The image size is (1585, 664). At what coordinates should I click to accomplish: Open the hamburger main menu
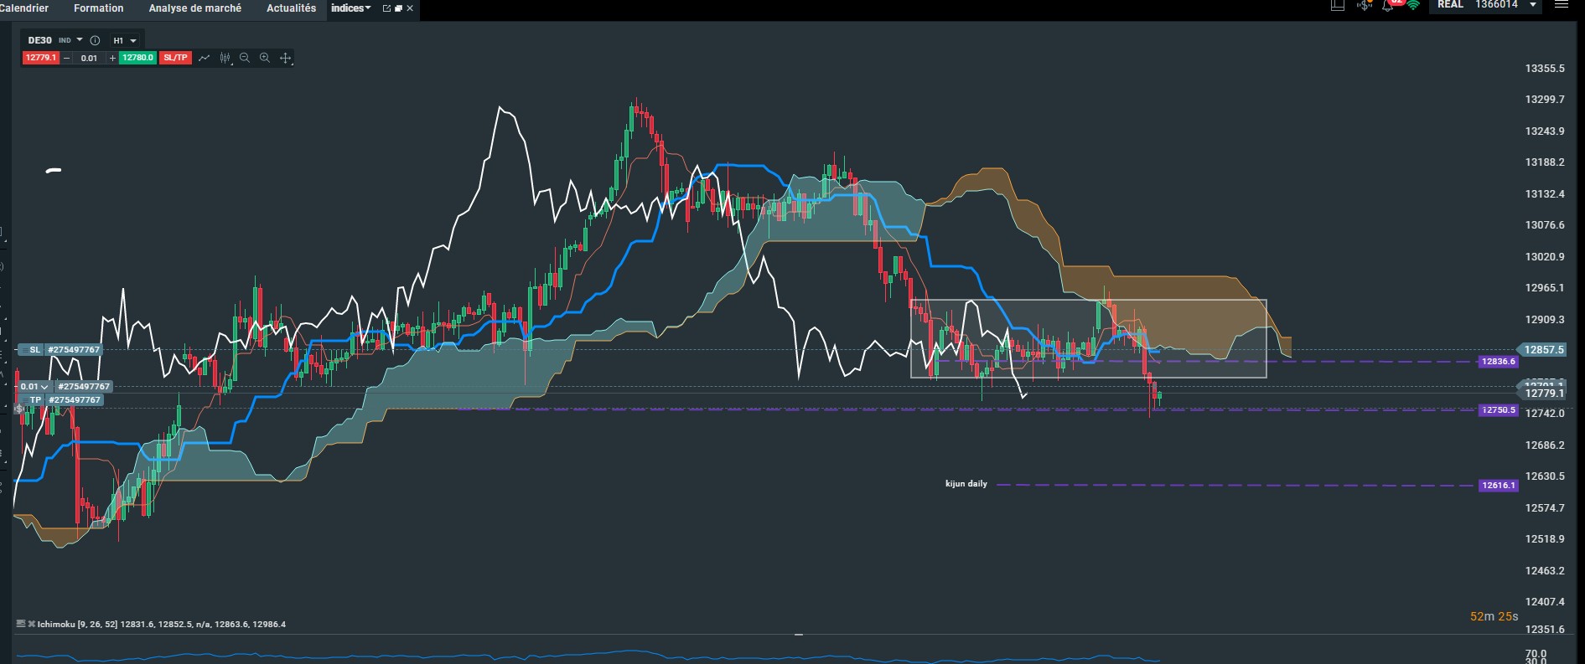pyautogui.click(x=1562, y=4)
